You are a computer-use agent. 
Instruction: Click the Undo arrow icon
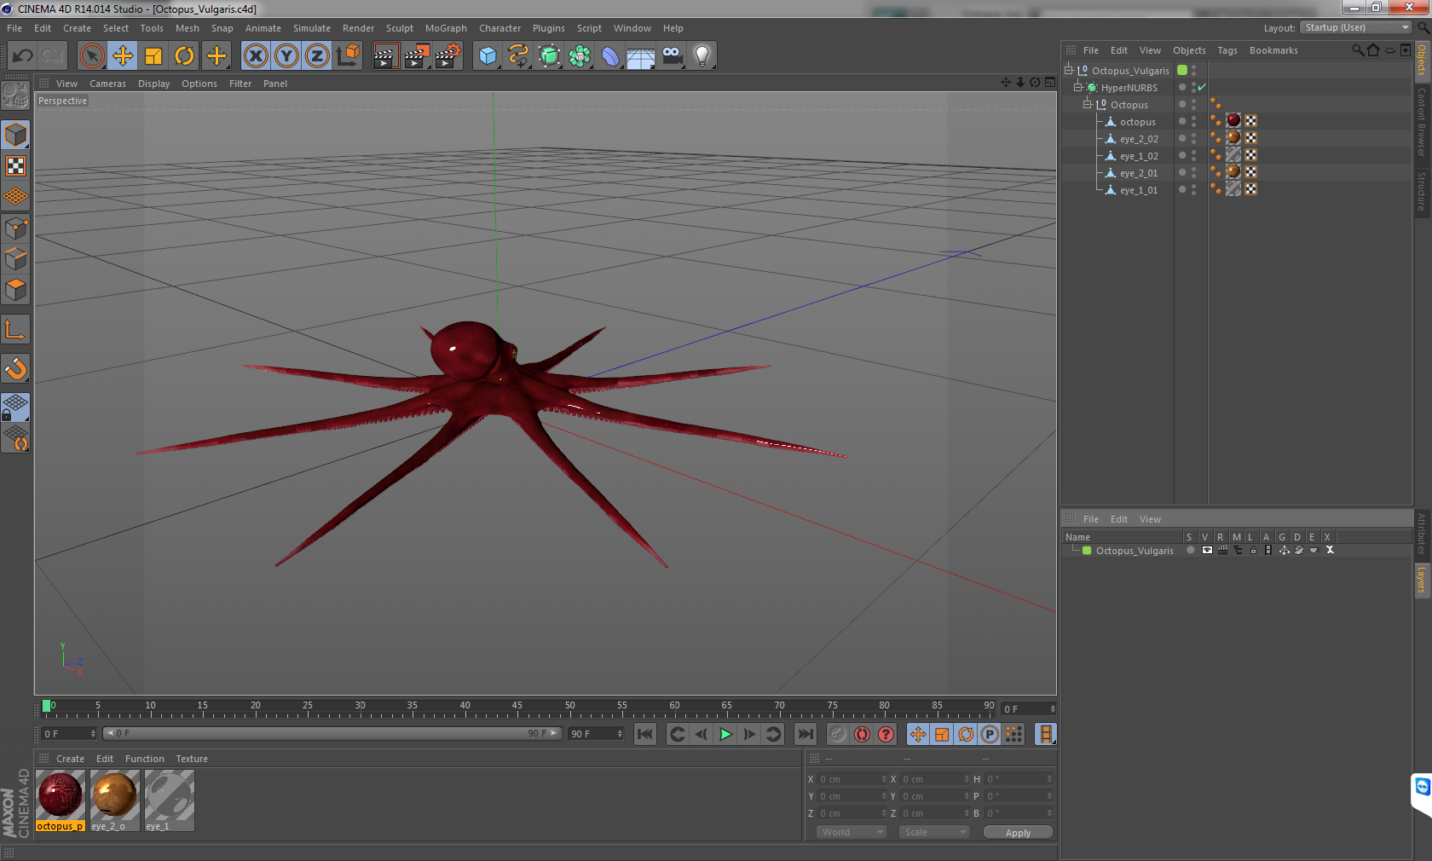[23, 56]
